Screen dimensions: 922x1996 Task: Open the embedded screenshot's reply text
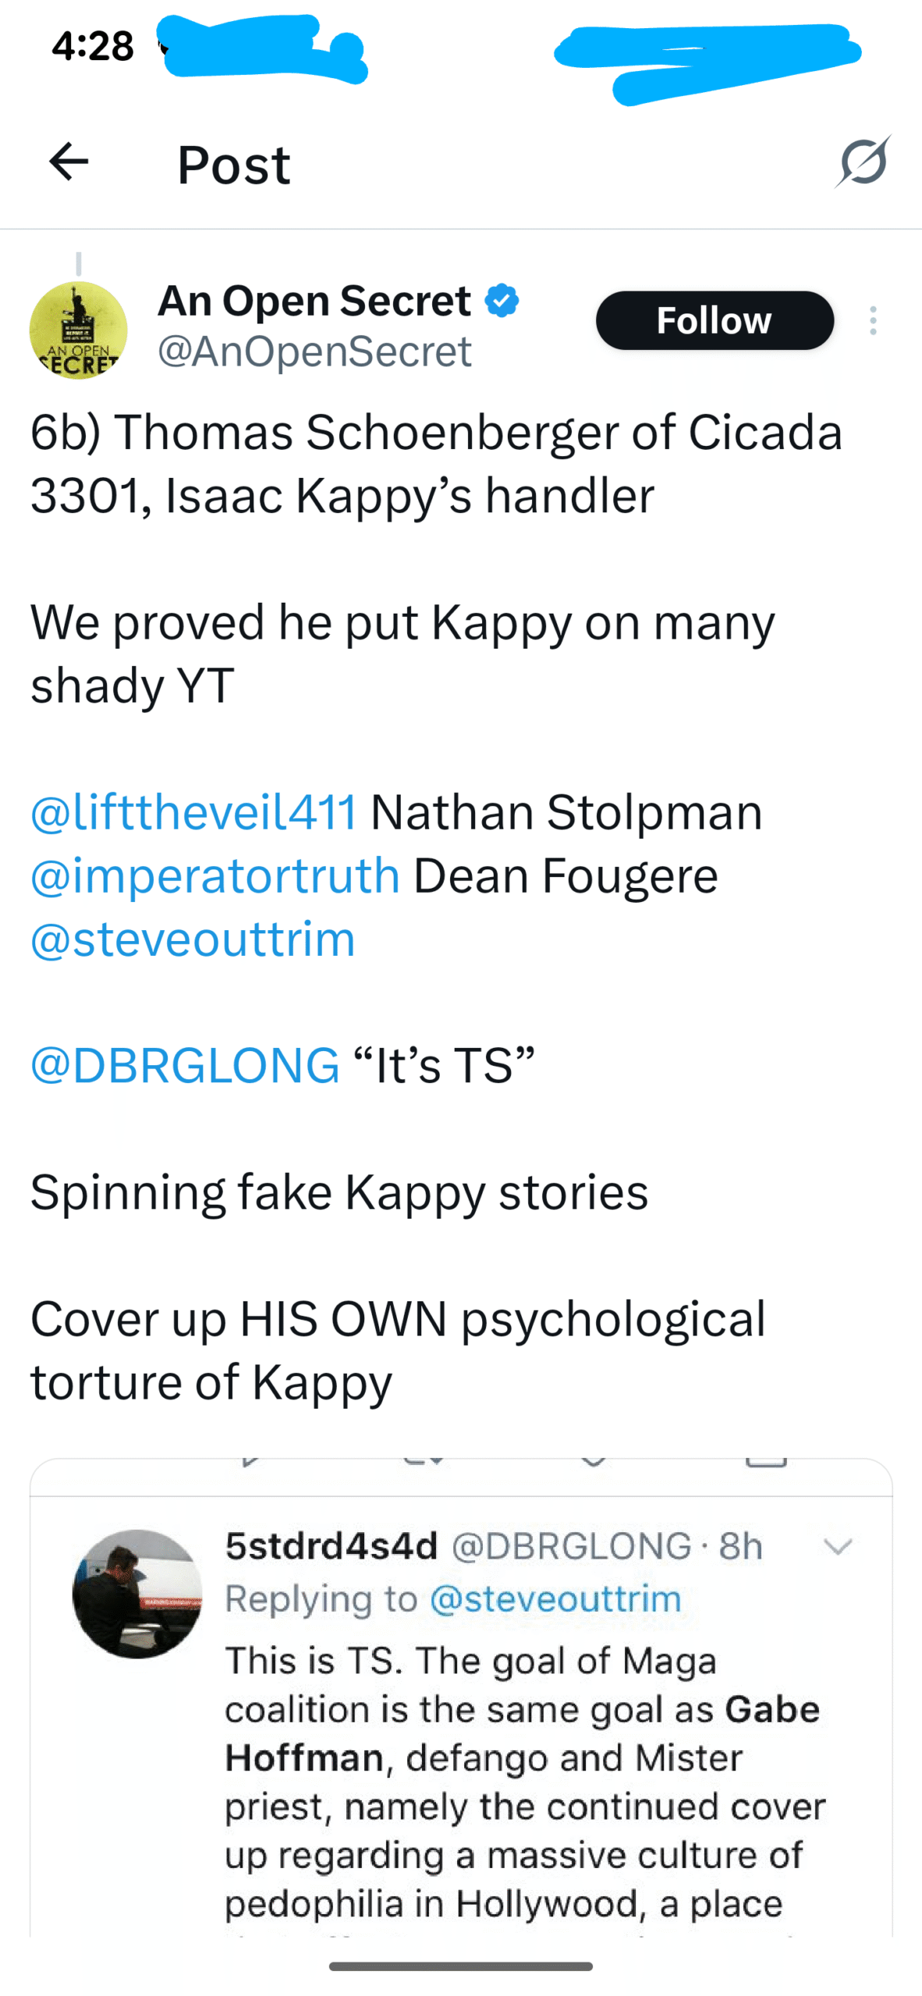(x=523, y=1782)
